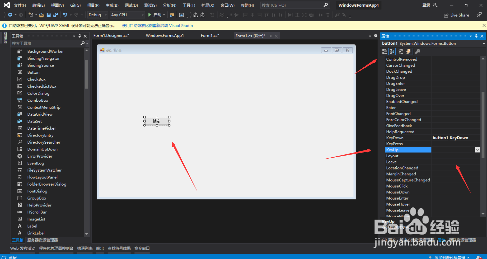The image size is (487, 259).
Task: Click the 搜索工具箱 search field
Action: coord(46,43)
